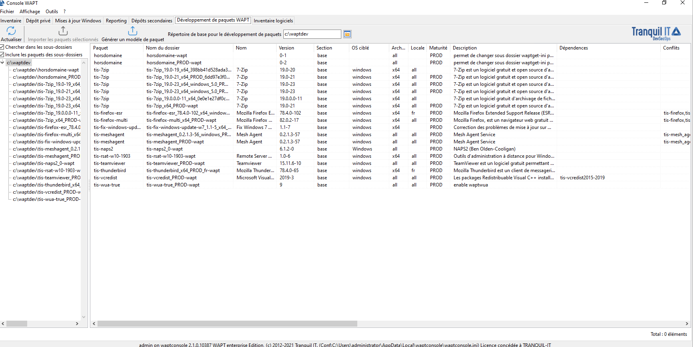
Task: Sort by the Nom du dossier column header
Action: [x=188, y=48]
